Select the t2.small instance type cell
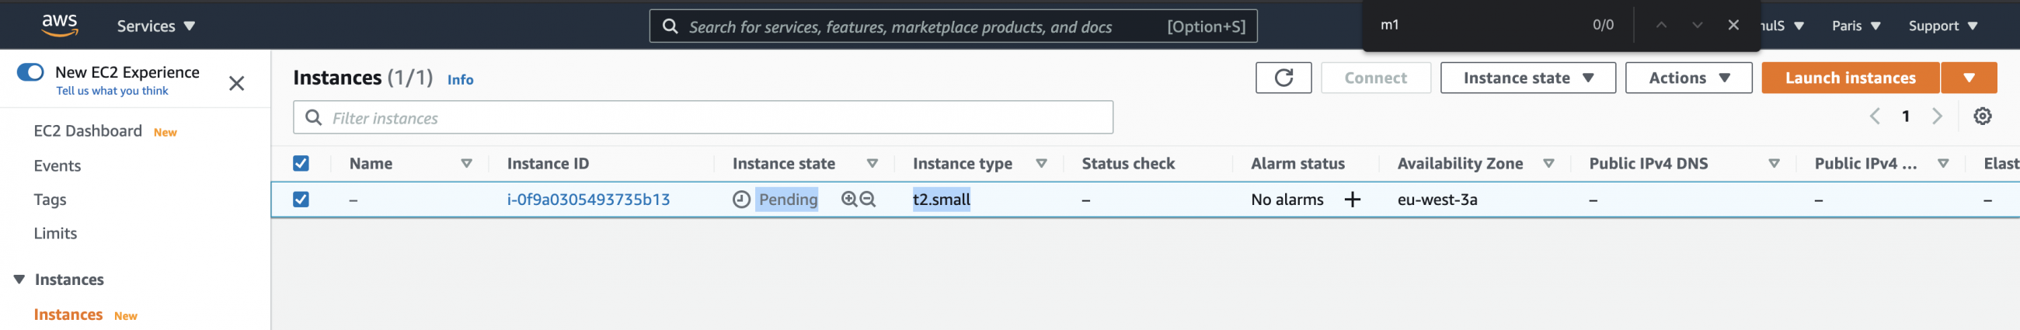This screenshot has width=2020, height=330. coord(941,200)
